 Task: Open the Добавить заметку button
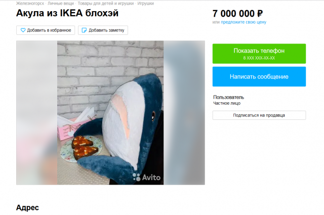[x=103, y=30]
